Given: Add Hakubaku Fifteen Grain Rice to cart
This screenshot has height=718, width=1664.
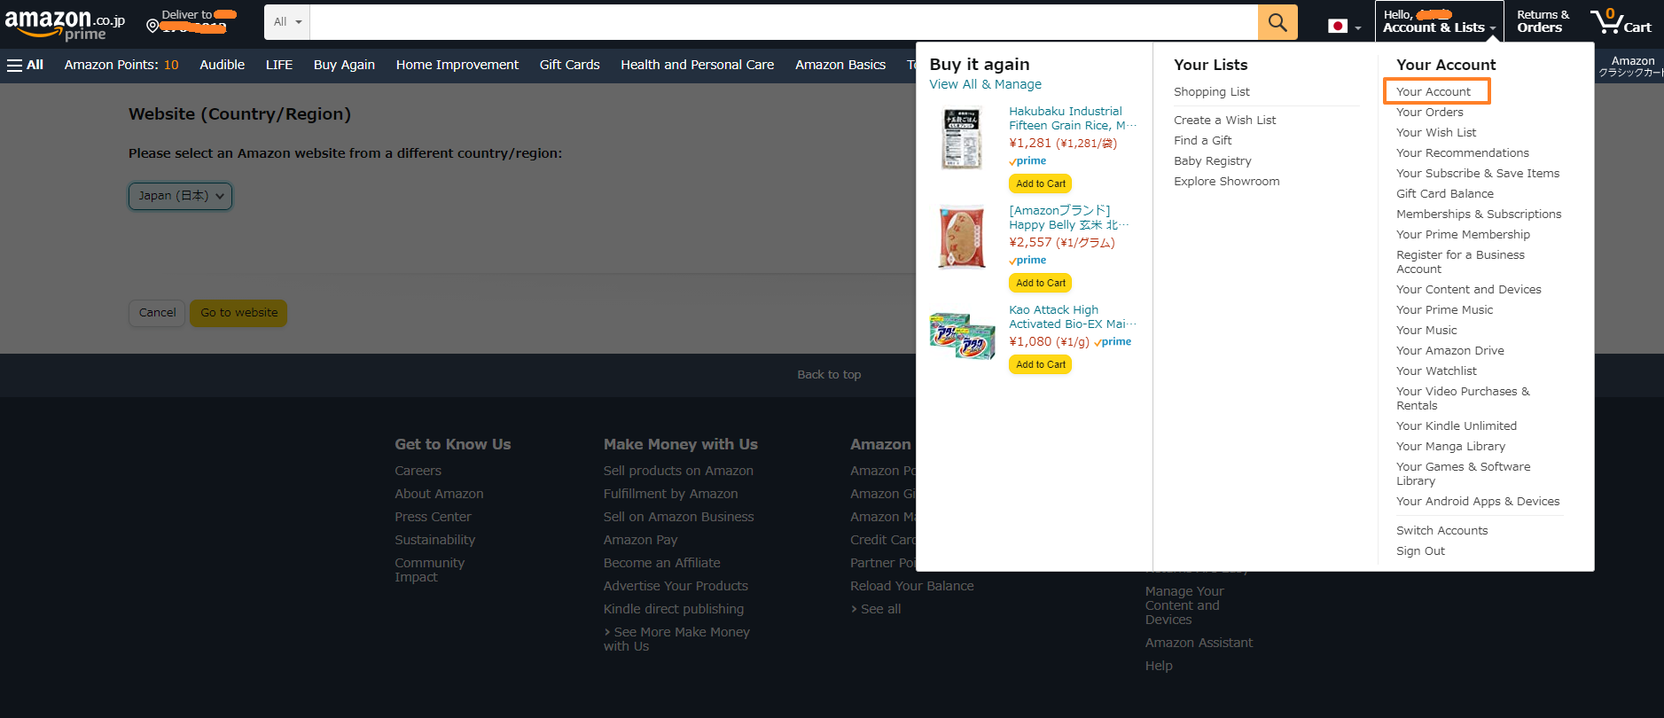Looking at the screenshot, I should point(1041,183).
